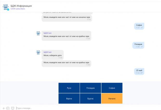This screenshot has height=110, width=161.
Task: Select the начална гара prompt message
Action: pos(67,18)
